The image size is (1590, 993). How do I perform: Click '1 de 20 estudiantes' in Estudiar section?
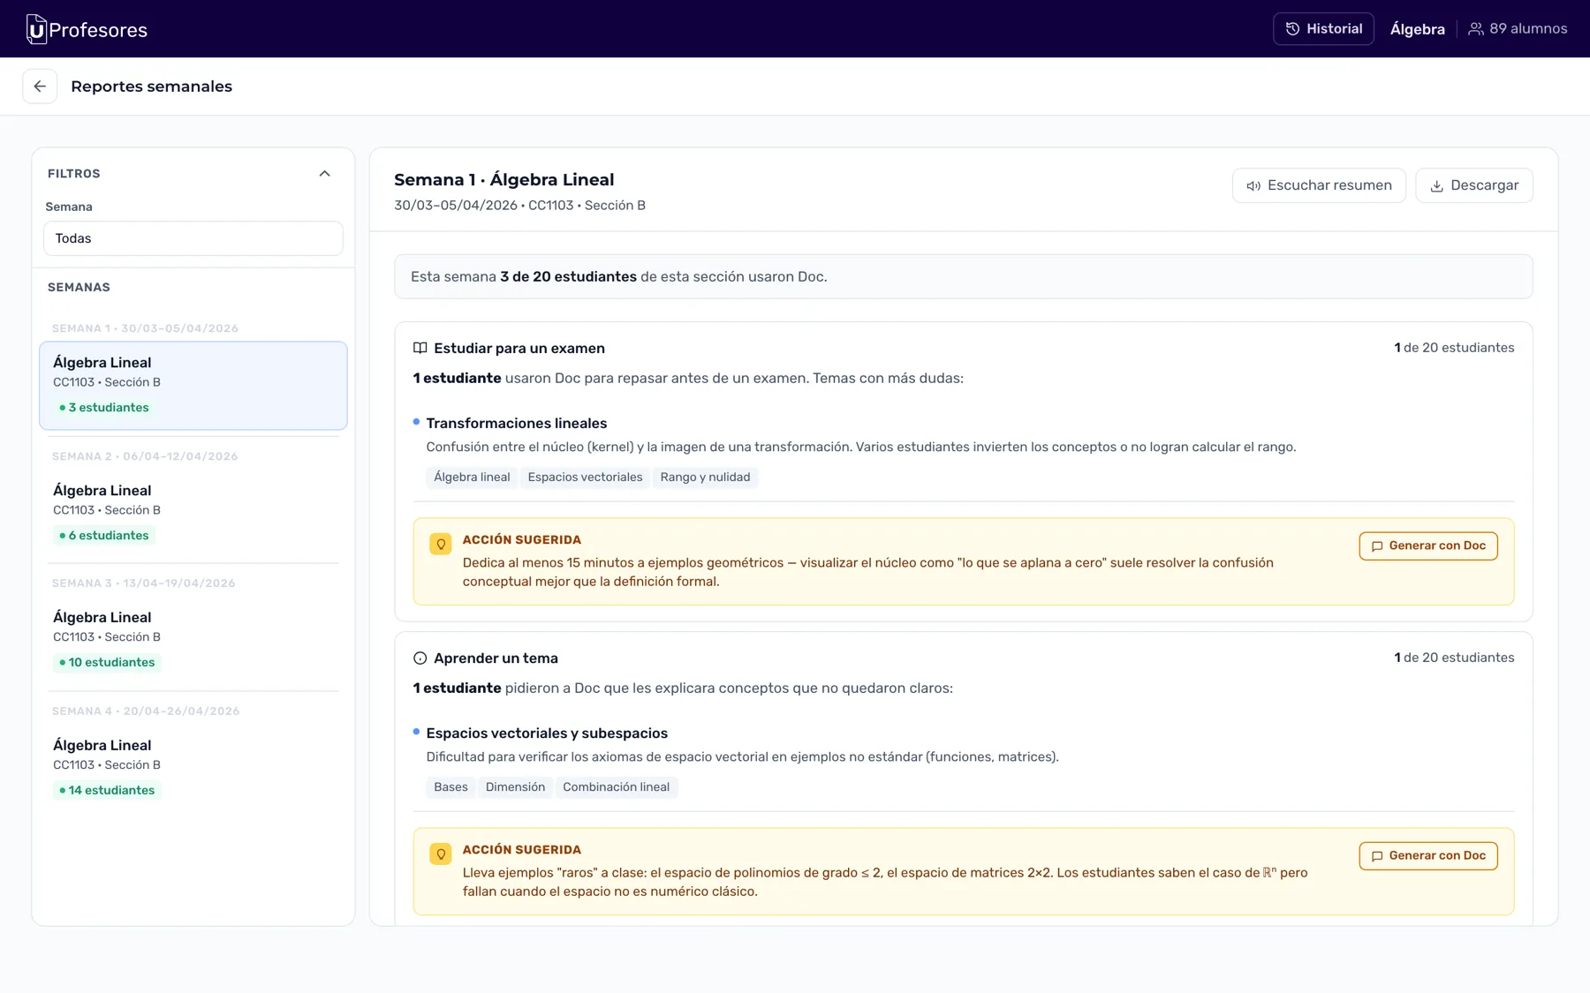click(1454, 348)
